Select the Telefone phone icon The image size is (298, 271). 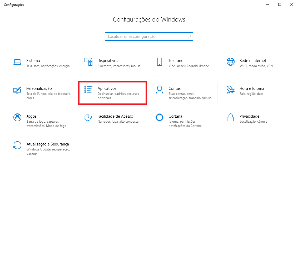click(x=159, y=62)
